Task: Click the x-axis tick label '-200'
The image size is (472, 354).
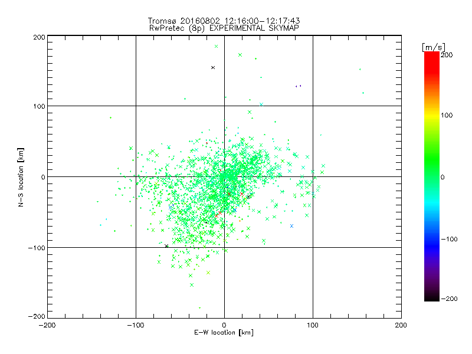Action: tap(47, 325)
